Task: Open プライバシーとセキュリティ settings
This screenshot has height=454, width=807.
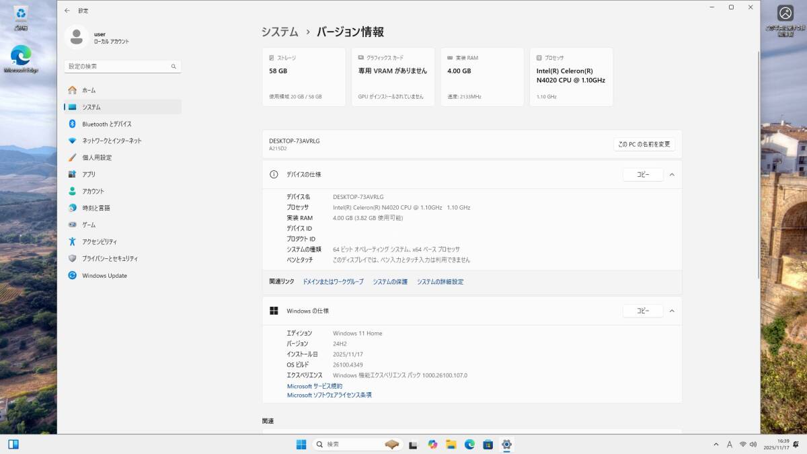Action: coord(110,258)
